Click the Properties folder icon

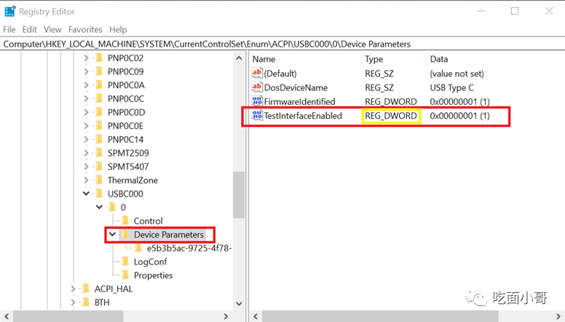(125, 275)
